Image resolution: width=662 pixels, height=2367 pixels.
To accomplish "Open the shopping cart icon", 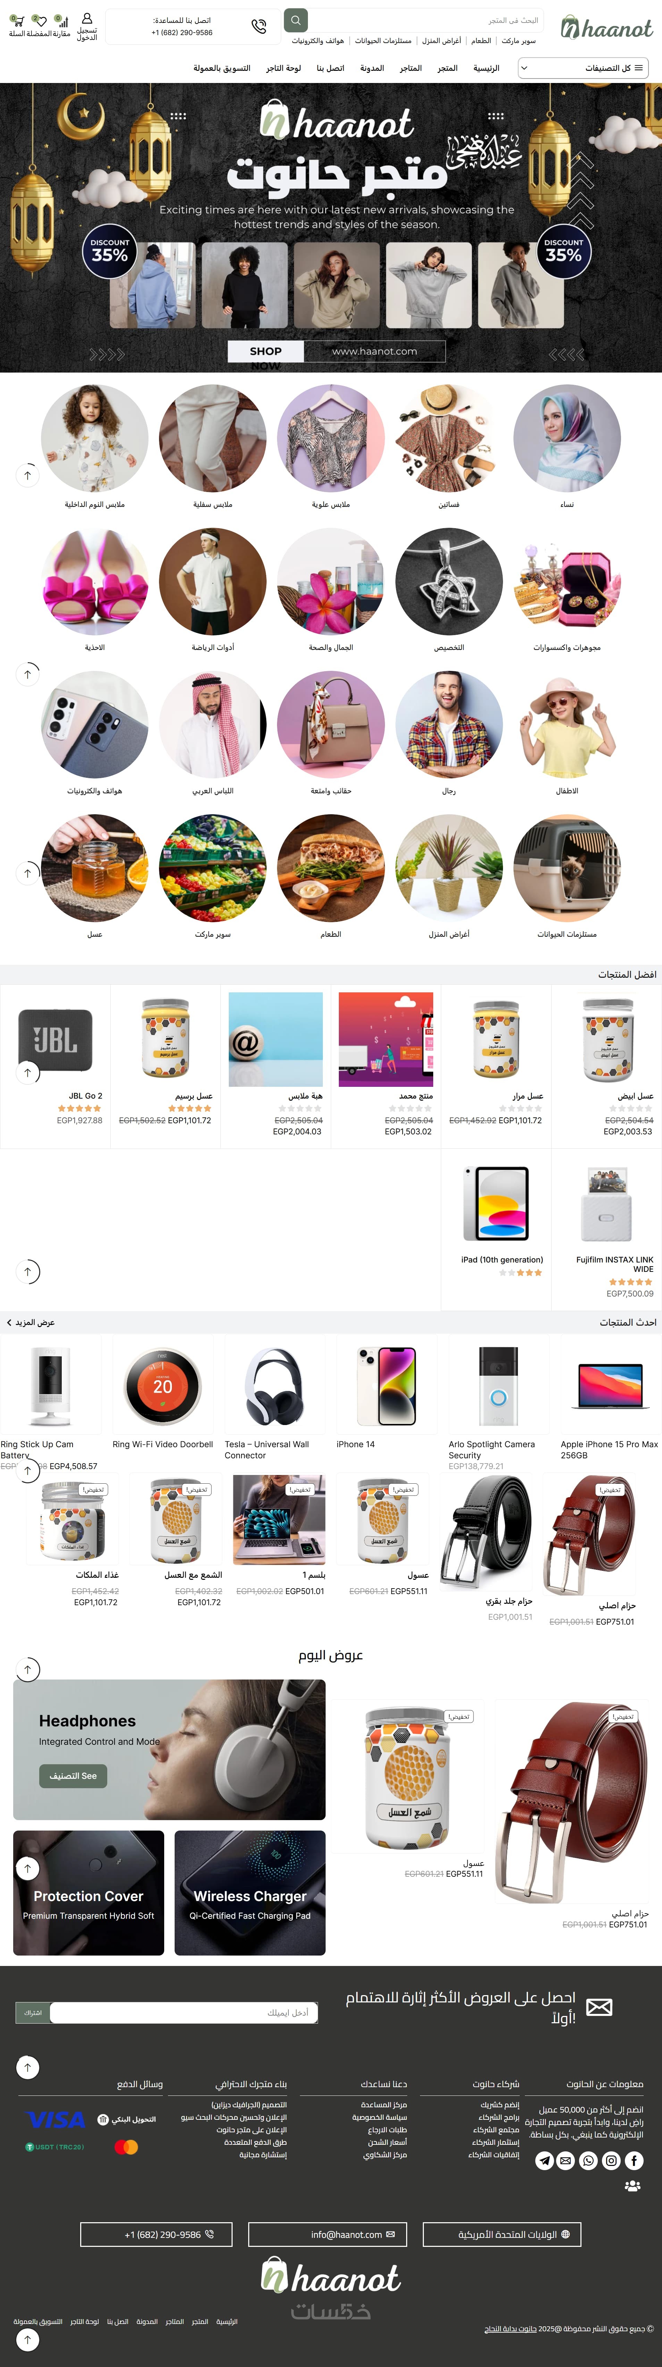I will (x=17, y=20).
